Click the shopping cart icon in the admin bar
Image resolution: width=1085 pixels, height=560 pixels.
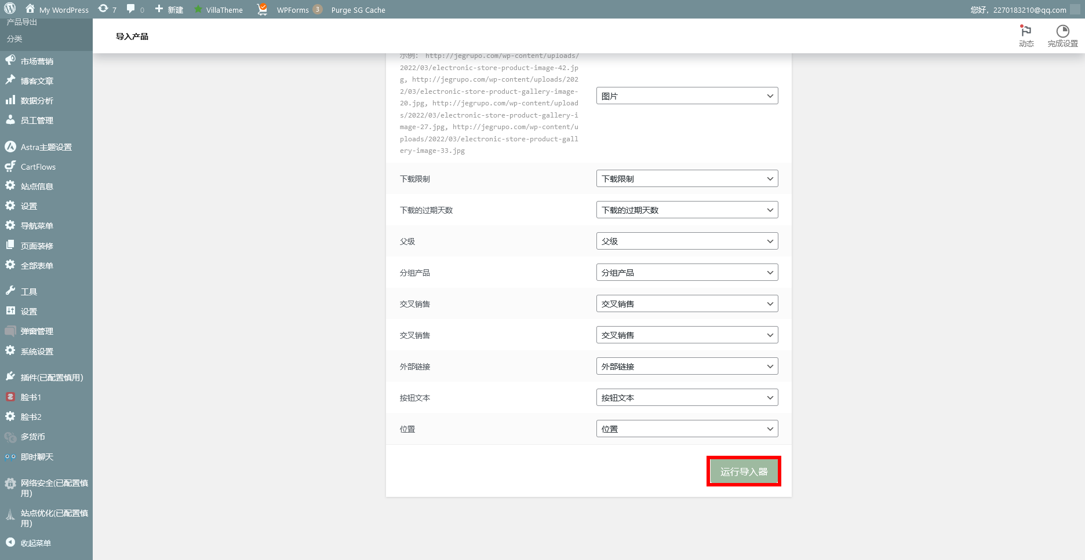coord(262,9)
